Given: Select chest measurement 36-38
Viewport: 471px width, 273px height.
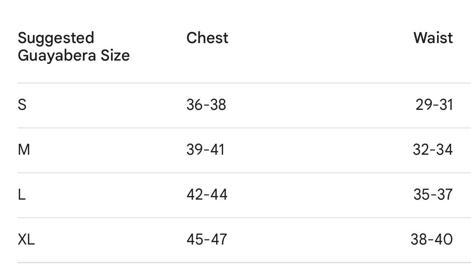Looking at the screenshot, I should tap(206, 105).
